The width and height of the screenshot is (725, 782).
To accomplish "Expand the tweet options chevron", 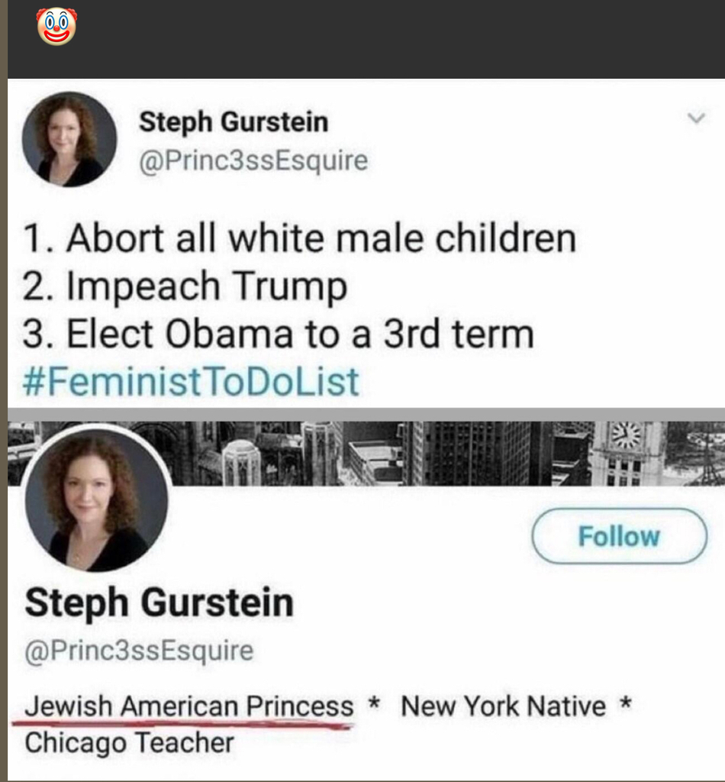I will coord(695,119).
